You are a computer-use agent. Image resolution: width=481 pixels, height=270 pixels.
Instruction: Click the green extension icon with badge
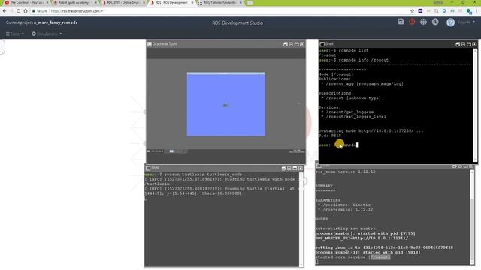point(469,11)
